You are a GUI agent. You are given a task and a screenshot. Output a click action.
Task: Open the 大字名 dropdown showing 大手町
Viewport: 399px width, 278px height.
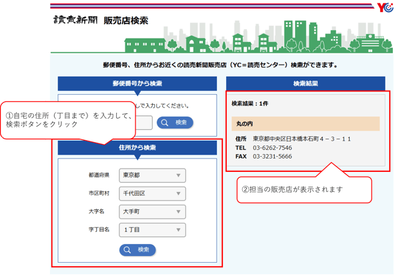coord(152,211)
